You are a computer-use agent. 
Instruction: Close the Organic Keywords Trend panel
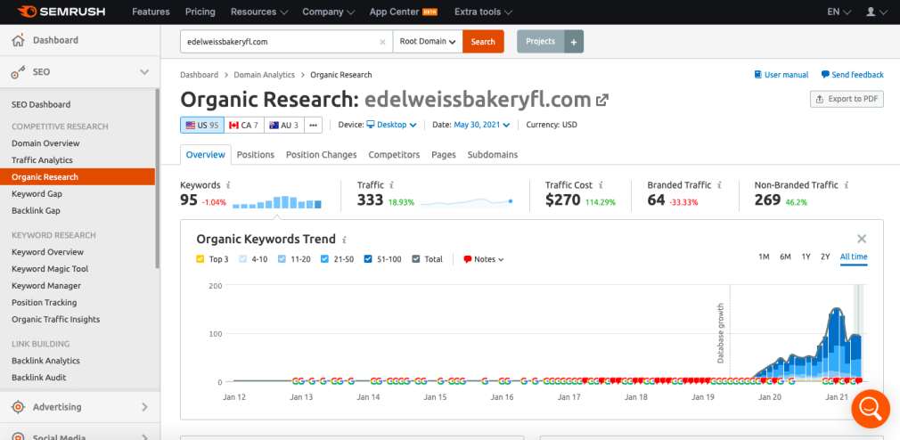[x=862, y=239]
